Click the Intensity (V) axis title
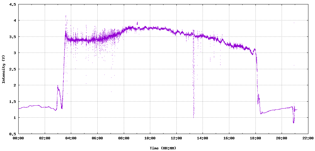 point(3,69)
